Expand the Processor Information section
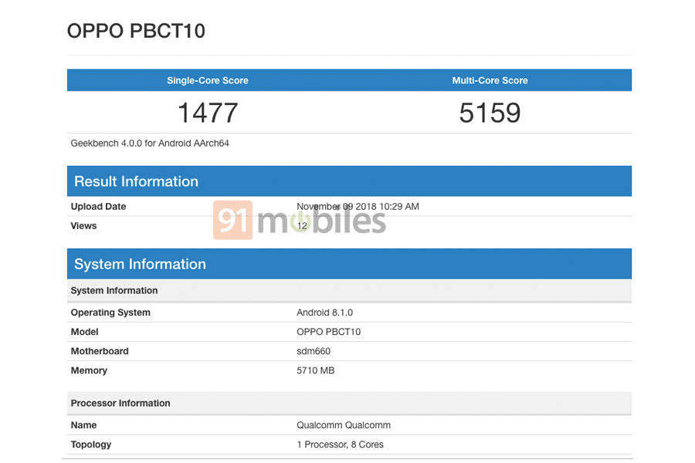695x463 pixels. pyautogui.click(x=120, y=403)
